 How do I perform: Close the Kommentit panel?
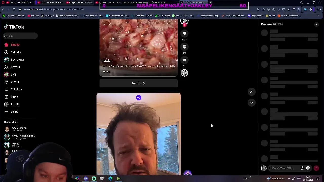[x=316, y=24]
